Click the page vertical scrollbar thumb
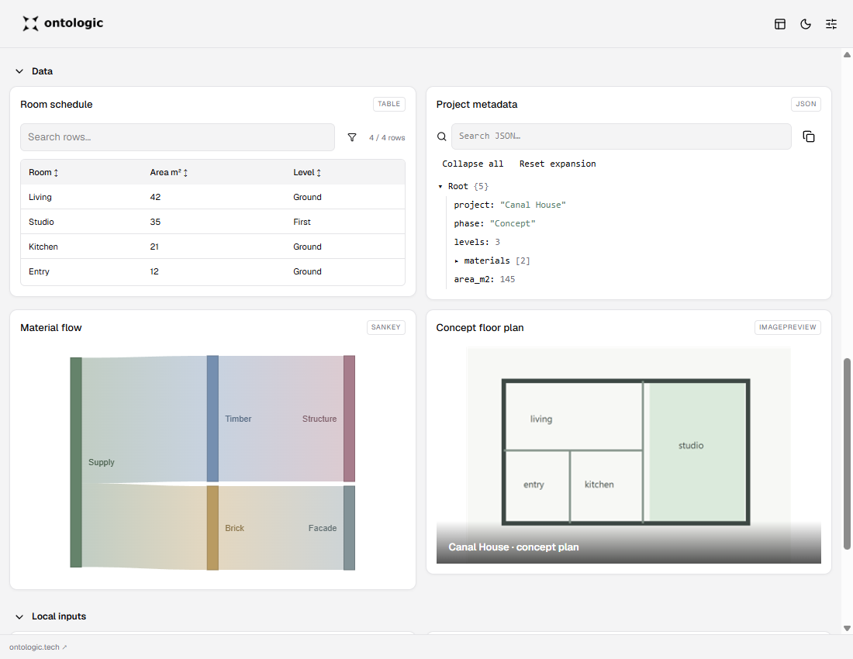The image size is (853, 659). point(847,454)
